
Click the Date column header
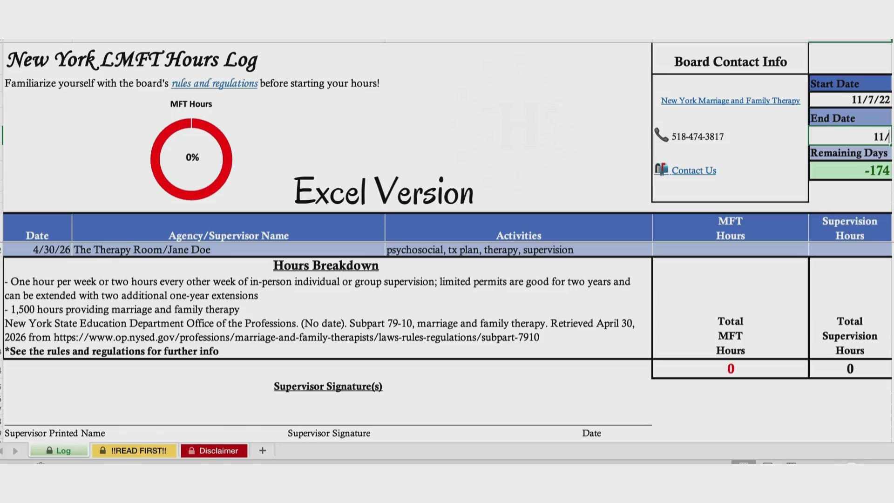[37, 228]
